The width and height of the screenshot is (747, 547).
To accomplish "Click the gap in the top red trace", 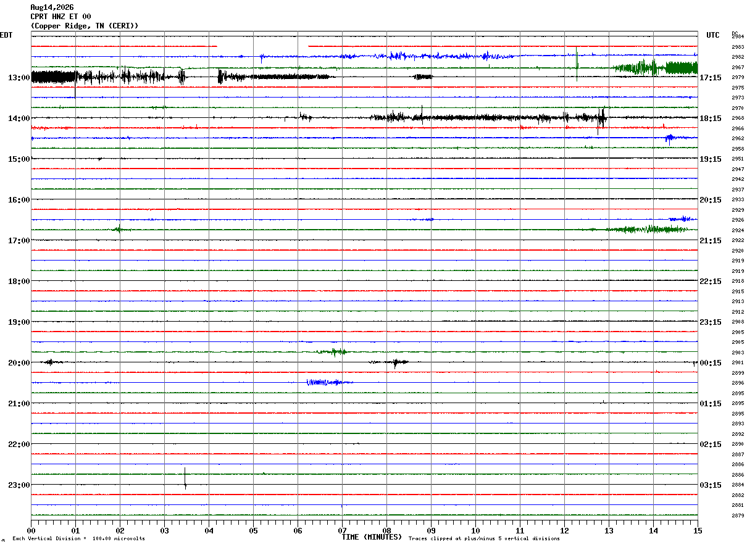I will (x=262, y=46).
